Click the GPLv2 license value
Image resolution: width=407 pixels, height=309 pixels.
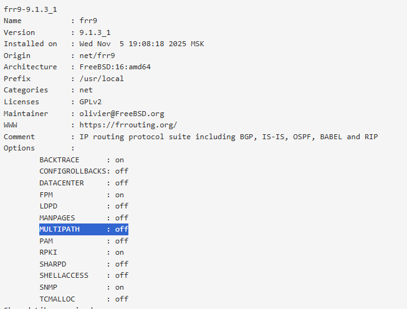90,102
